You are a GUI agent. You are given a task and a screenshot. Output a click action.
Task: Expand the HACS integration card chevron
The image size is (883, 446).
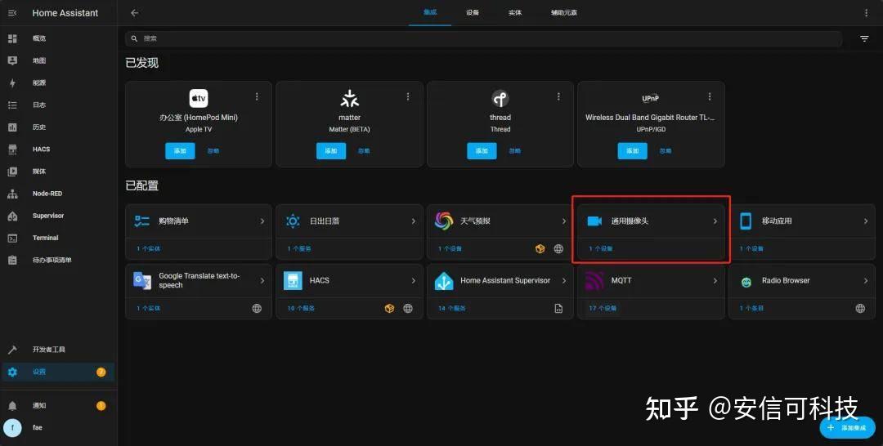(414, 280)
